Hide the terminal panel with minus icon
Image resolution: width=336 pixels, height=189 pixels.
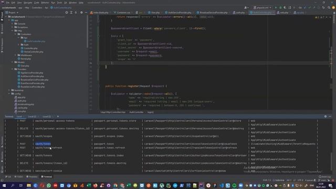pyautogui.click(x=330, y=117)
